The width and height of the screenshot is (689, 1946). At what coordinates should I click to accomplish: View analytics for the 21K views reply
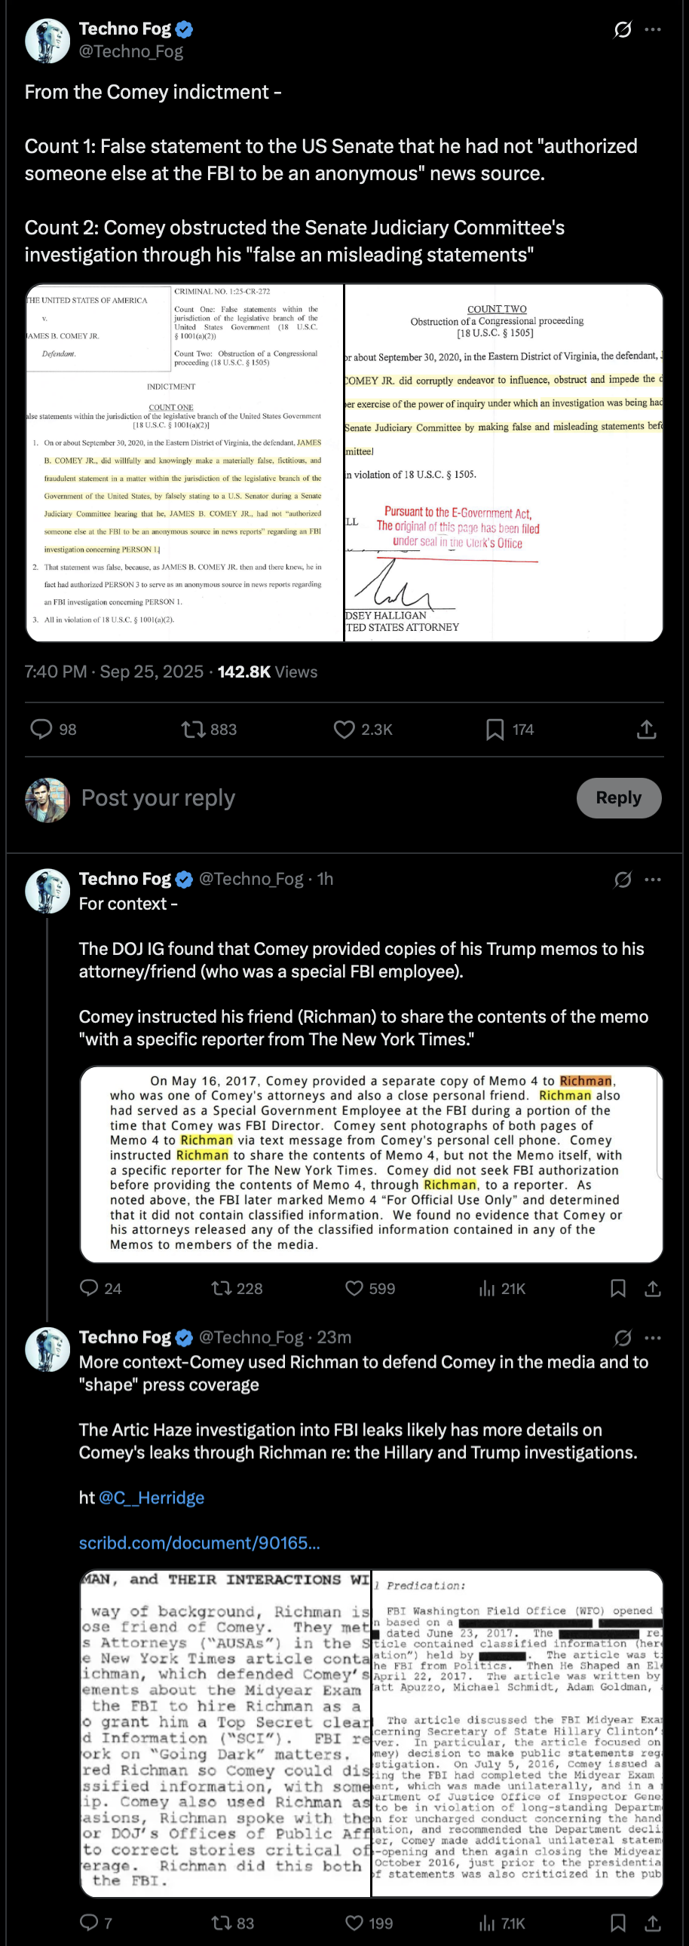coord(487,1288)
